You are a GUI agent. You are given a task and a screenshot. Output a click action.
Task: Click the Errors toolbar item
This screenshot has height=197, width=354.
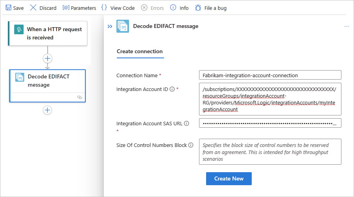tap(152, 8)
